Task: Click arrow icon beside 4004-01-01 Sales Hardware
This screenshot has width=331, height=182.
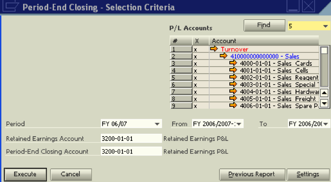Action: (x=233, y=91)
